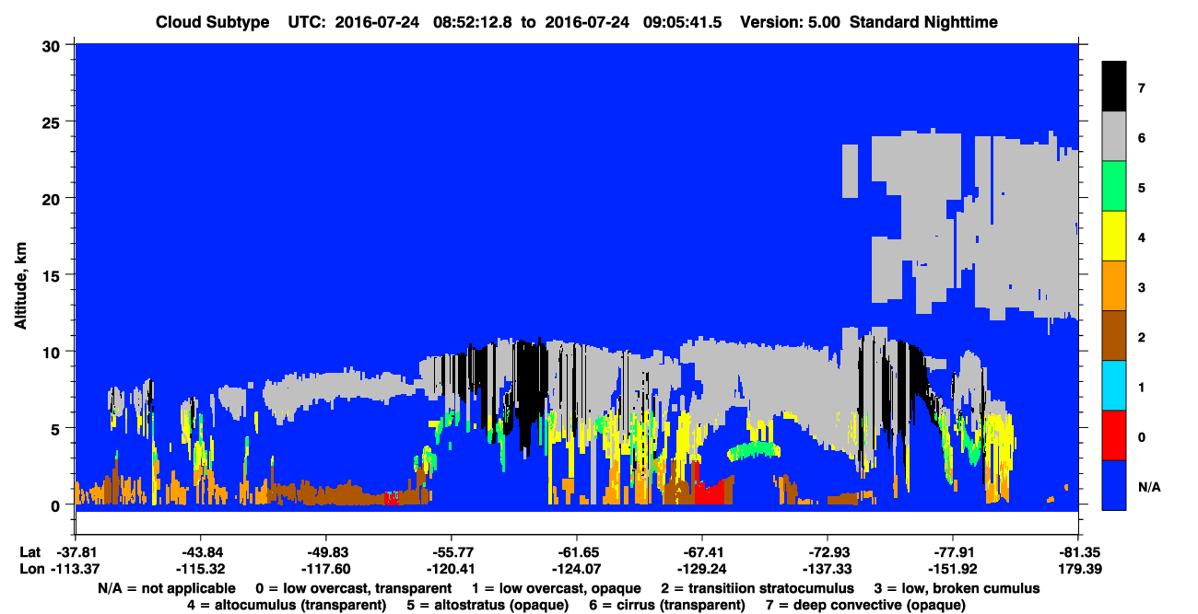The image size is (1198, 614).
Task: Click legend text '4 = altocumulus (transparent)'
Action: click(x=286, y=605)
